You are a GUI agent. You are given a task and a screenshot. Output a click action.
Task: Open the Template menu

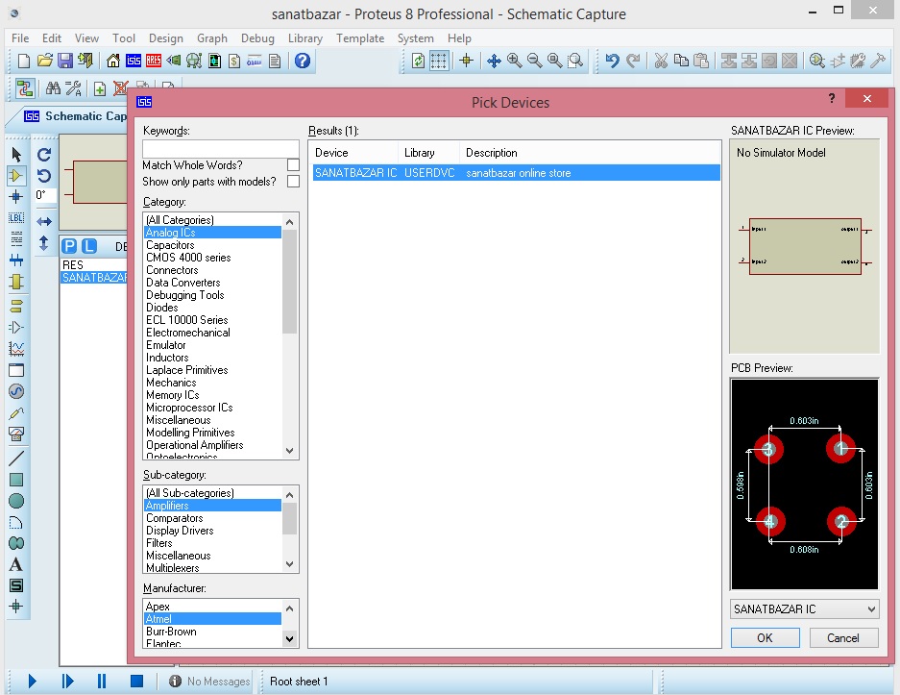click(x=360, y=37)
